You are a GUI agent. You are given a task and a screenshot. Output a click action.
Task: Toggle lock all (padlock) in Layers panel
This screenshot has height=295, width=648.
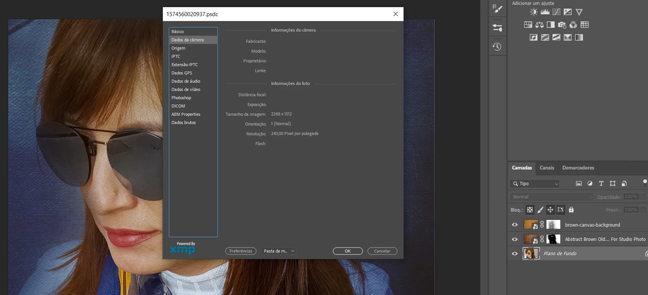click(571, 210)
